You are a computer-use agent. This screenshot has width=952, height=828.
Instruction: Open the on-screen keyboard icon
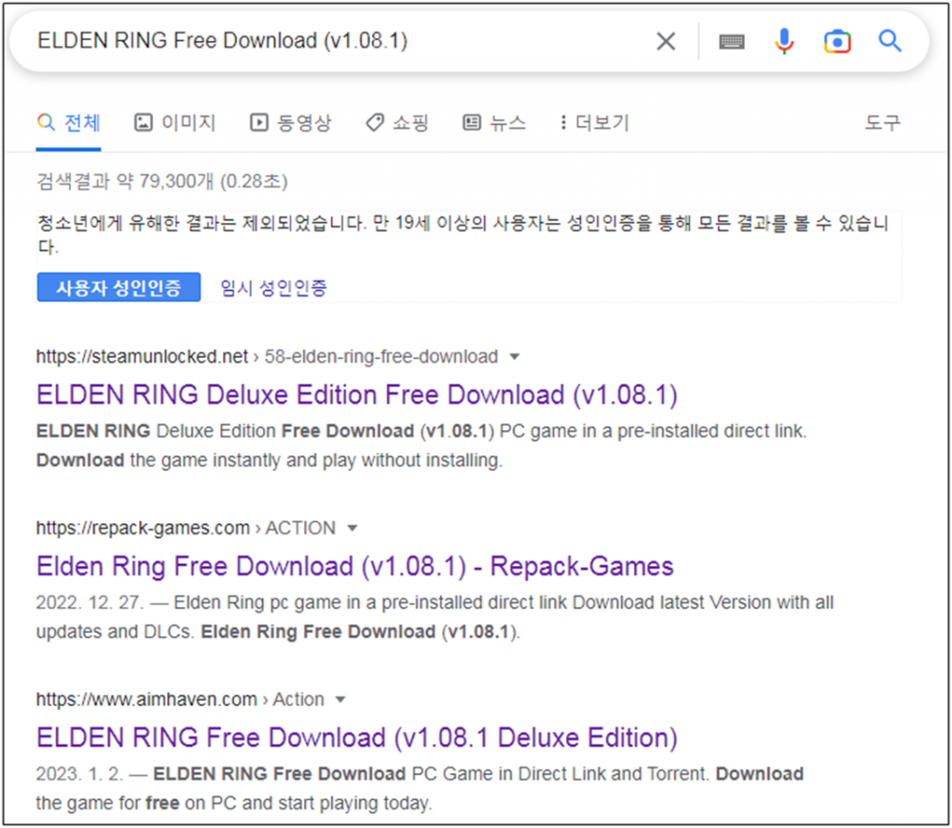pyautogui.click(x=732, y=41)
